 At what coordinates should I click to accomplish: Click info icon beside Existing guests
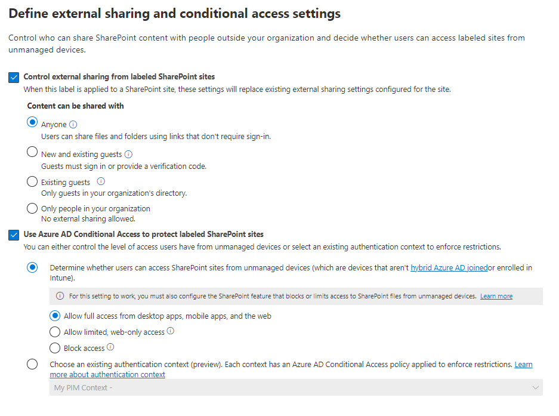tap(101, 182)
